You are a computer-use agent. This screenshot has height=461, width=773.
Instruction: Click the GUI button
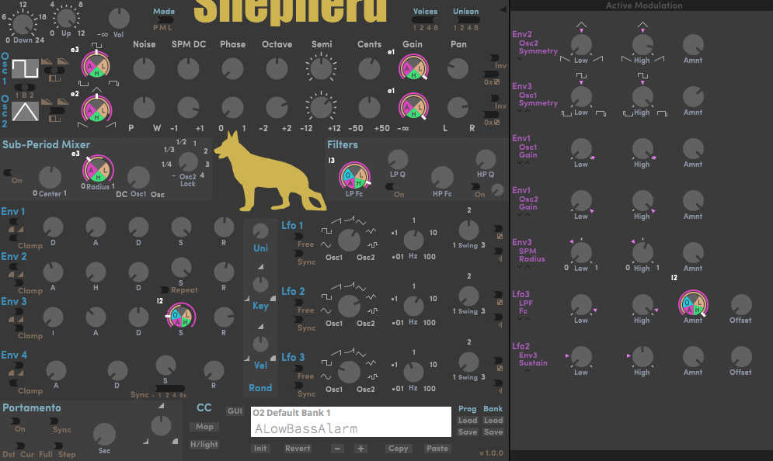pyautogui.click(x=235, y=411)
